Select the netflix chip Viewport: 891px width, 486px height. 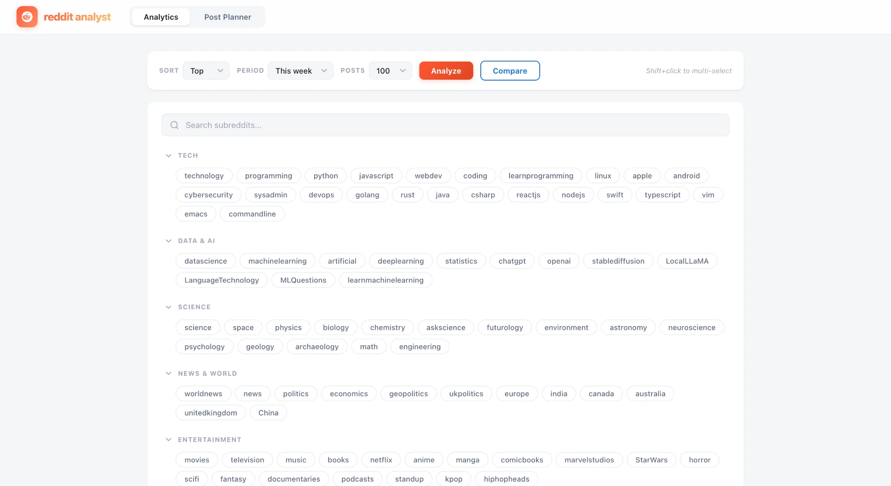(381, 460)
